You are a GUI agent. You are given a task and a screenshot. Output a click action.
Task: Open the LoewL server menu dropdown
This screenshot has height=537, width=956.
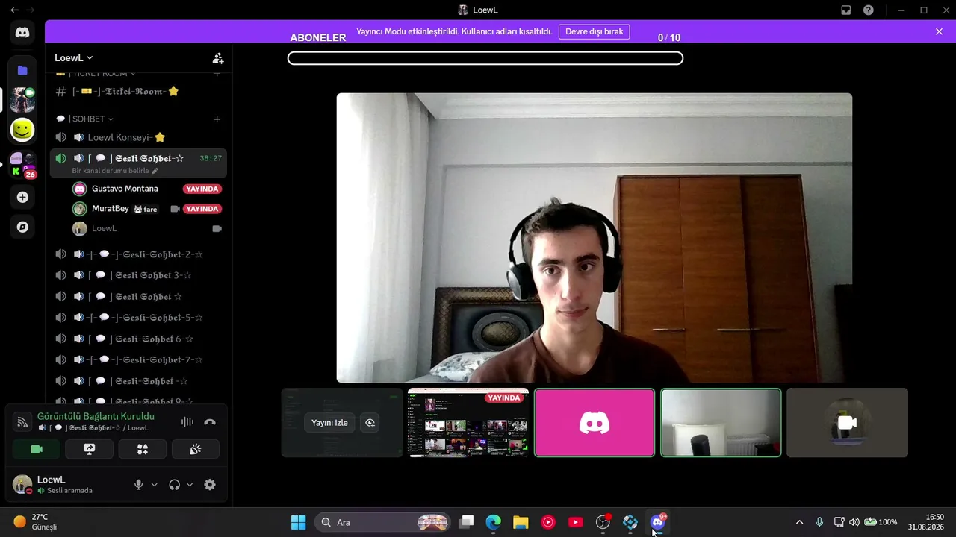coord(74,58)
